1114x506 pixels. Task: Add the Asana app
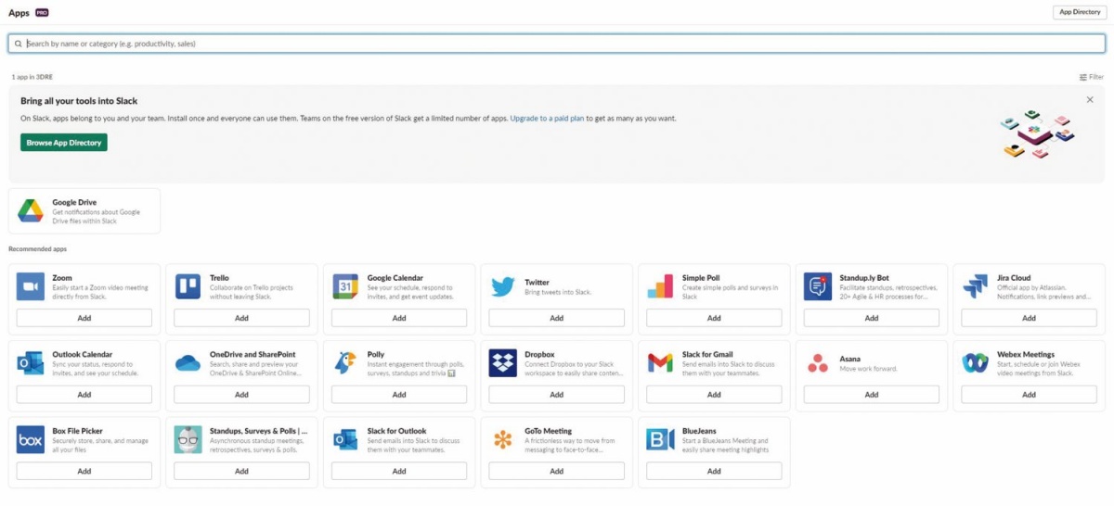point(872,394)
